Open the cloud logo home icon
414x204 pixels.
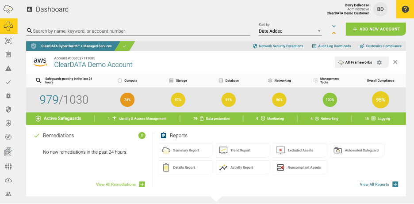8,9
